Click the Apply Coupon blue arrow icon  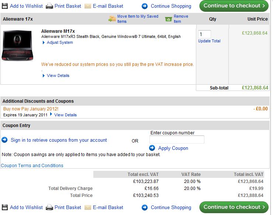pos(152,148)
